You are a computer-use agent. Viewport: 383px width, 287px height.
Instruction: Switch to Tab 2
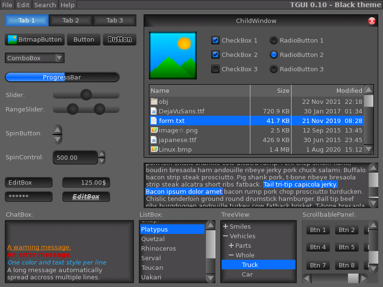coord(70,20)
